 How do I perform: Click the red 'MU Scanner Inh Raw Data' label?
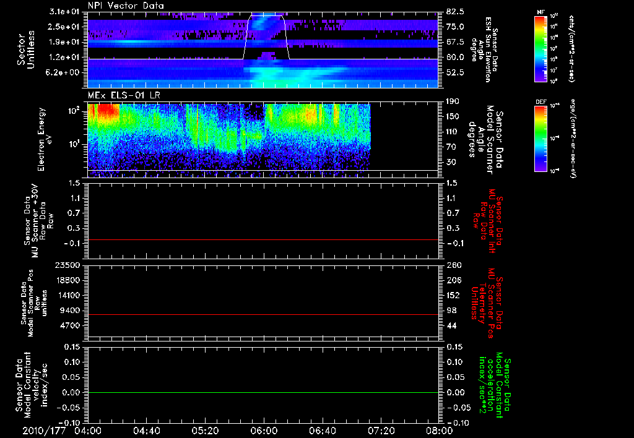pyautogui.click(x=487, y=221)
